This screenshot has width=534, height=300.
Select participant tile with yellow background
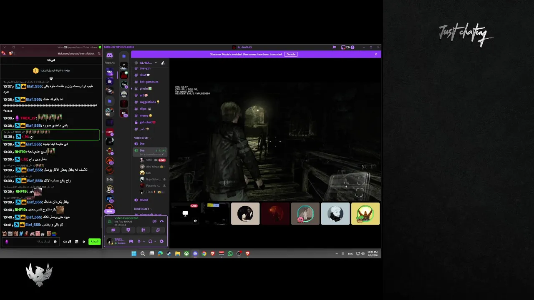tap(365, 213)
